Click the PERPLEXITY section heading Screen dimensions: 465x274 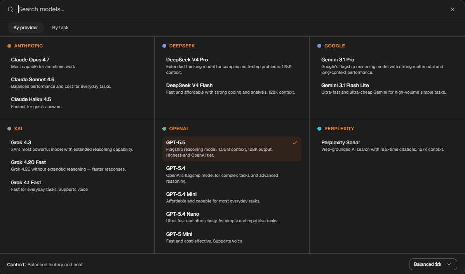[x=339, y=128]
